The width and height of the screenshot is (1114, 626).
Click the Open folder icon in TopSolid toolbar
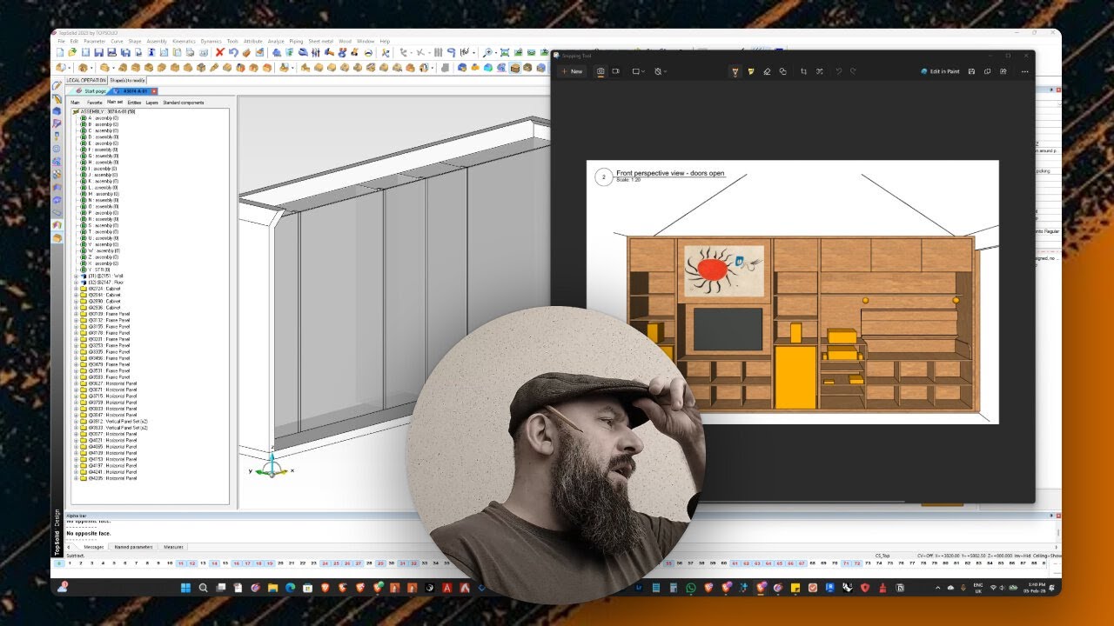coord(72,52)
